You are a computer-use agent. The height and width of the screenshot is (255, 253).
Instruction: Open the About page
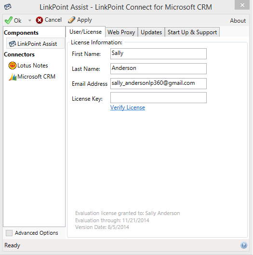(238, 21)
